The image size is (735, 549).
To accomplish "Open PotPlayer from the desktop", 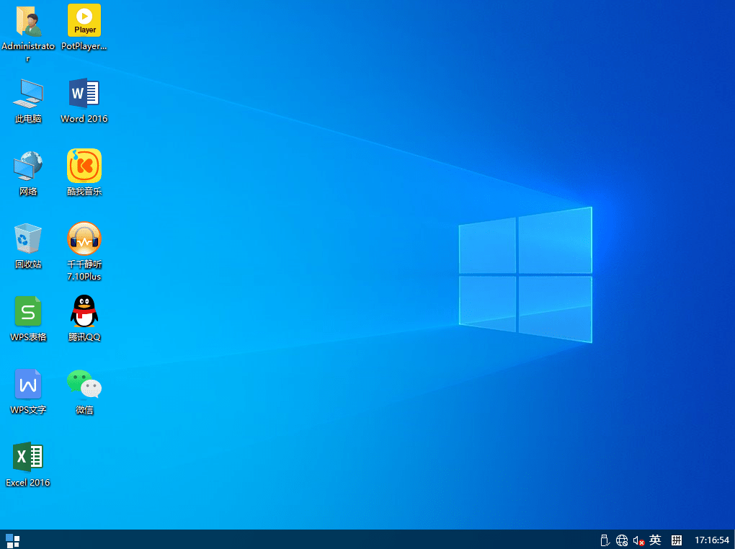I will click(x=84, y=20).
